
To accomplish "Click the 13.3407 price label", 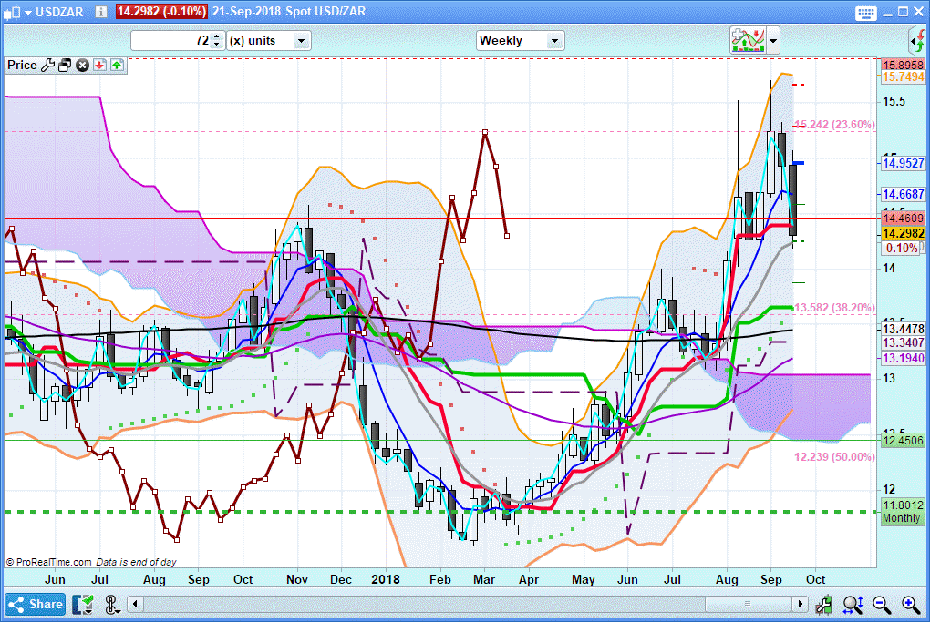I will pos(903,342).
